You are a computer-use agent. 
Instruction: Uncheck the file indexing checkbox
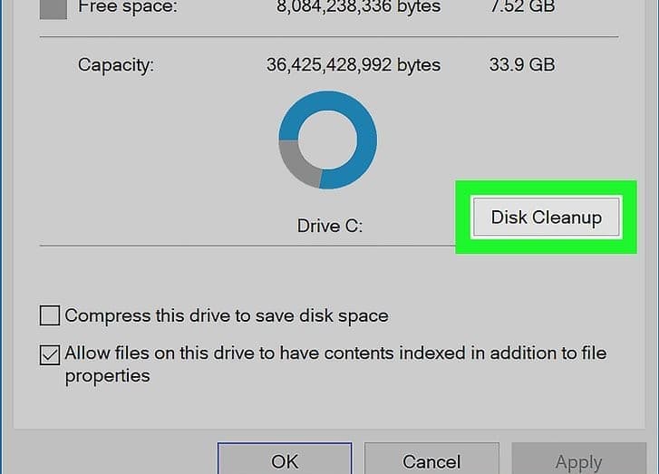pos(51,354)
